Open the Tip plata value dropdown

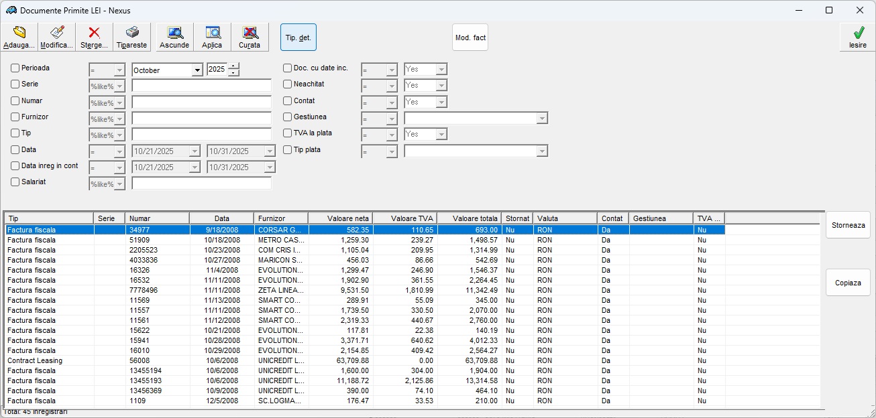[542, 152]
